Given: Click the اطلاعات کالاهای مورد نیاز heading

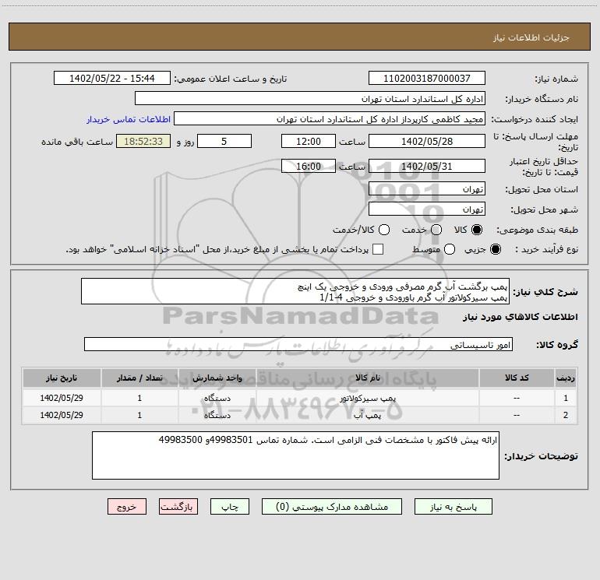Looking at the screenshot, I should 521,317.
